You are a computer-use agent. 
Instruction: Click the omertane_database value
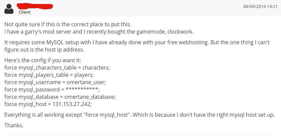(89, 97)
